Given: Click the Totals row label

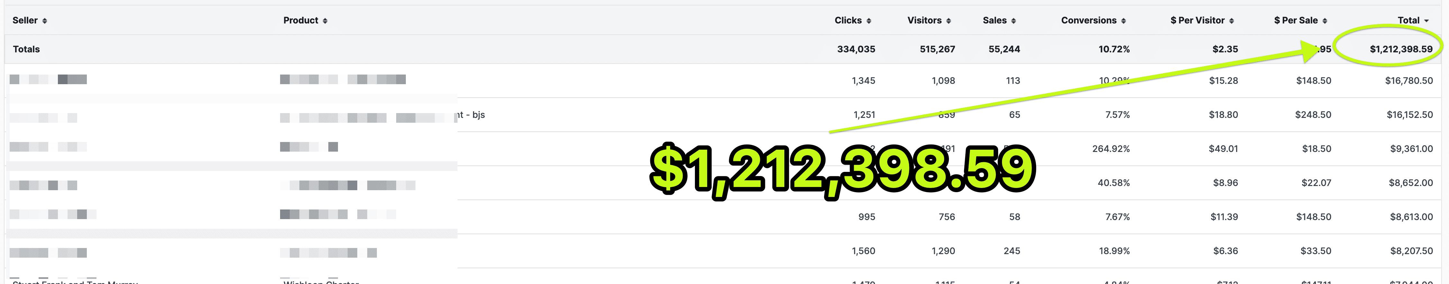Looking at the screenshot, I should [26, 49].
